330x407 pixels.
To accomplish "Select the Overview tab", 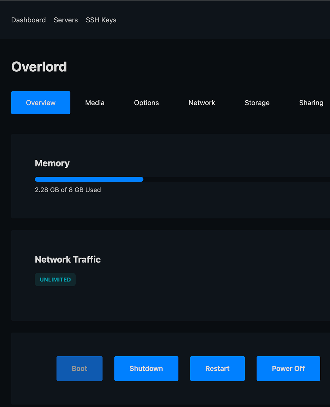I will click(41, 103).
